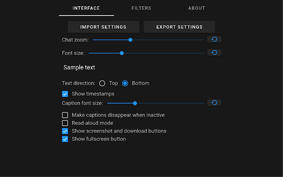Enable Read-aloud mode

tap(65, 123)
